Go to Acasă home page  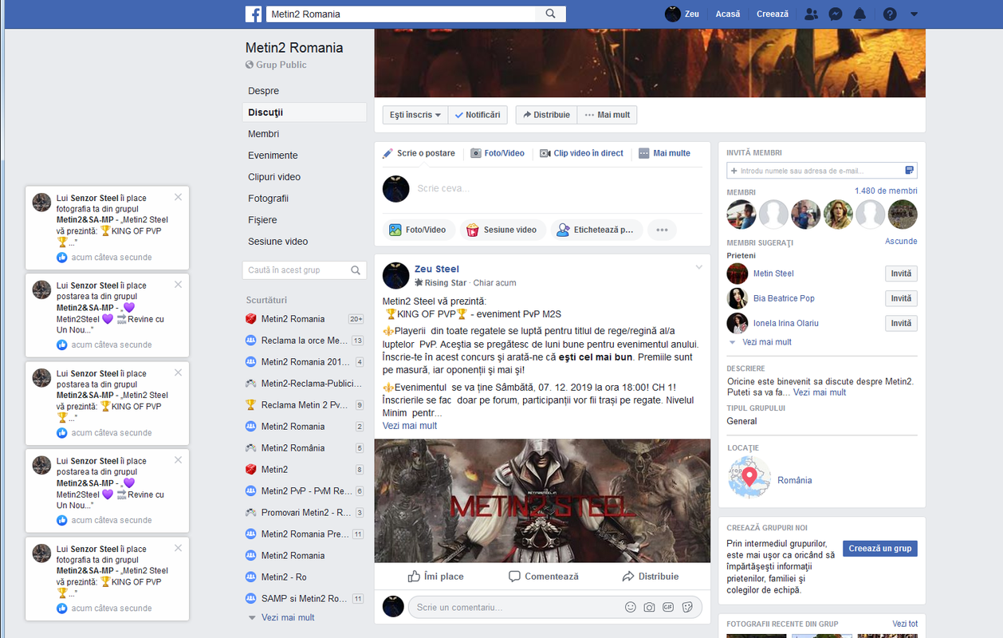(x=728, y=14)
